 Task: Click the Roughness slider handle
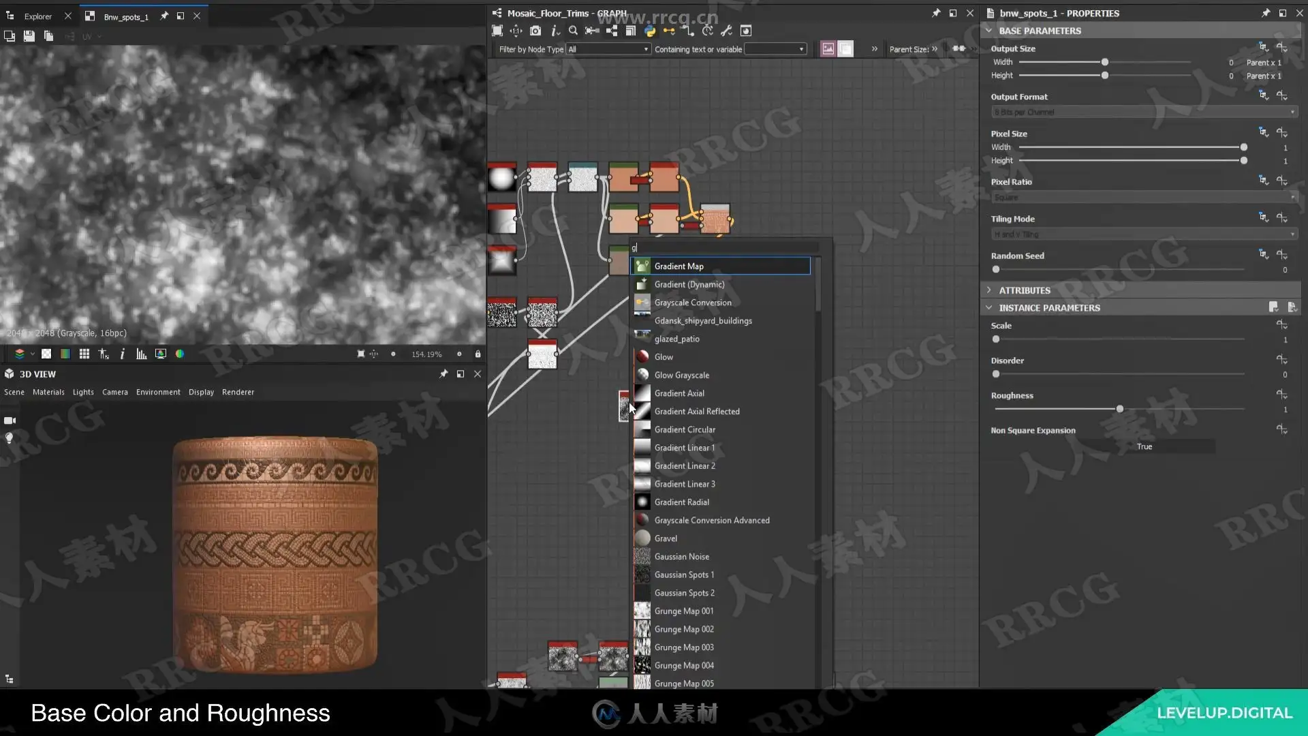tap(1119, 409)
